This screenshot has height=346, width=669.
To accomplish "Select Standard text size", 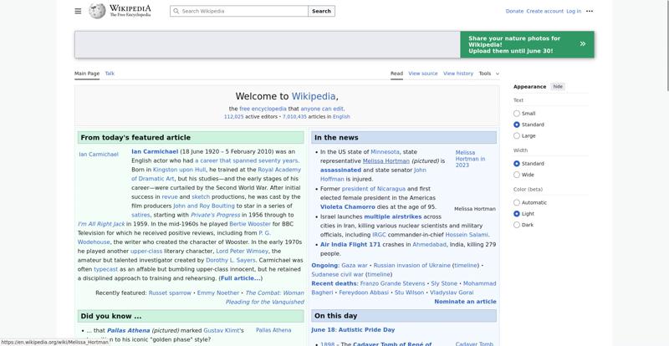I will [517, 125].
